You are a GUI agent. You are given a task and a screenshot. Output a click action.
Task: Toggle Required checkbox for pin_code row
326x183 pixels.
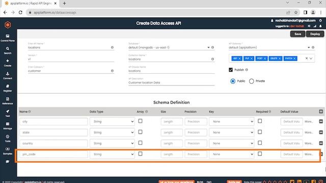[x=260, y=154]
